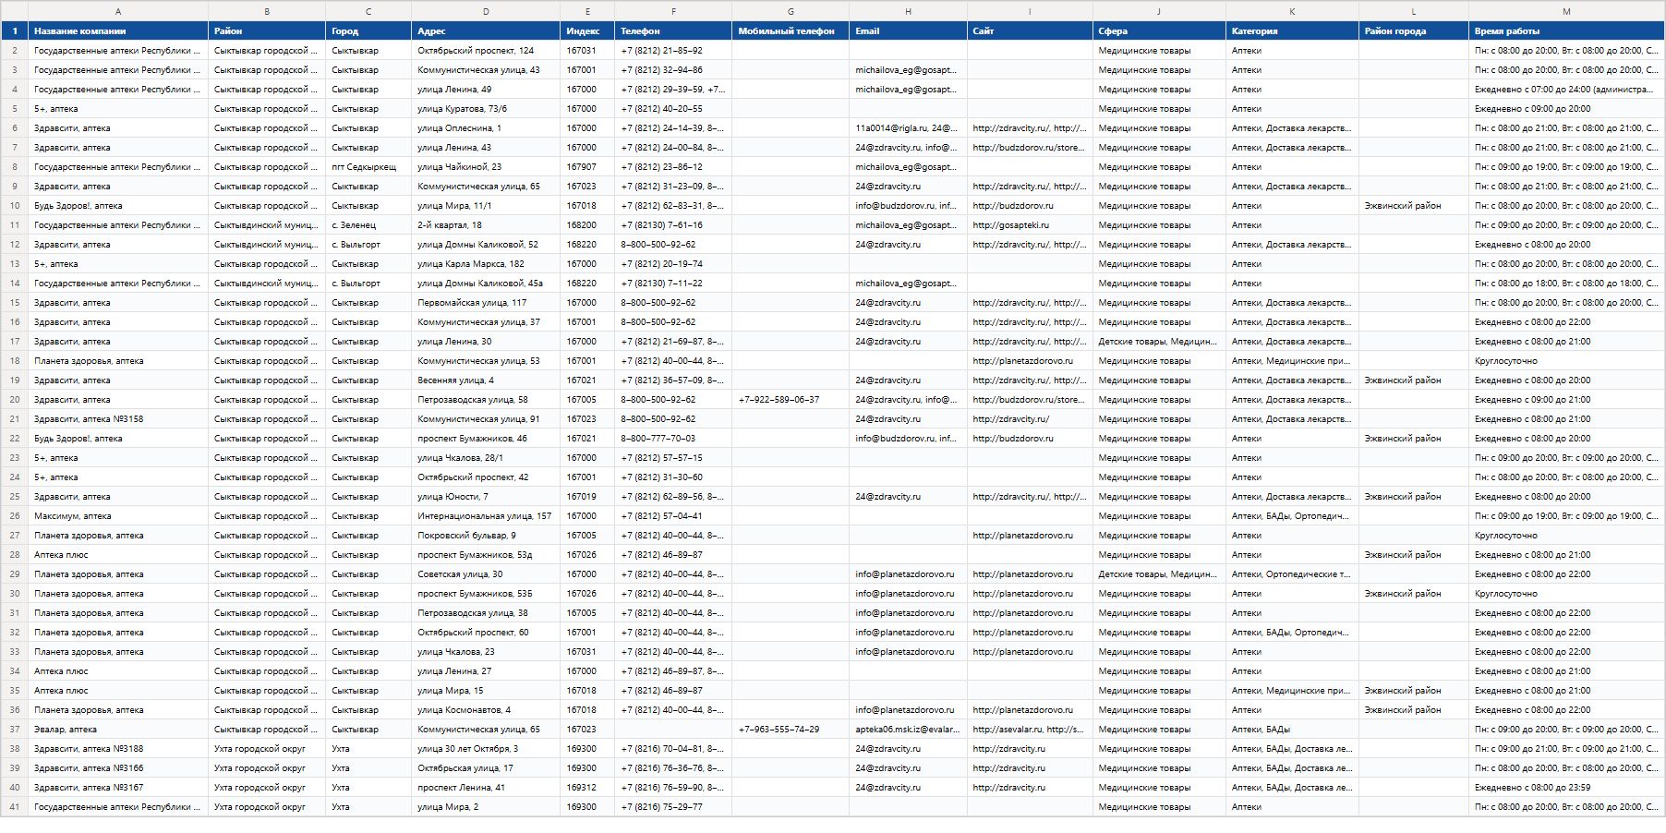The height and width of the screenshot is (833, 1666).
Task: Click the 'Максимум, аптека' company cell
Action: [118, 516]
